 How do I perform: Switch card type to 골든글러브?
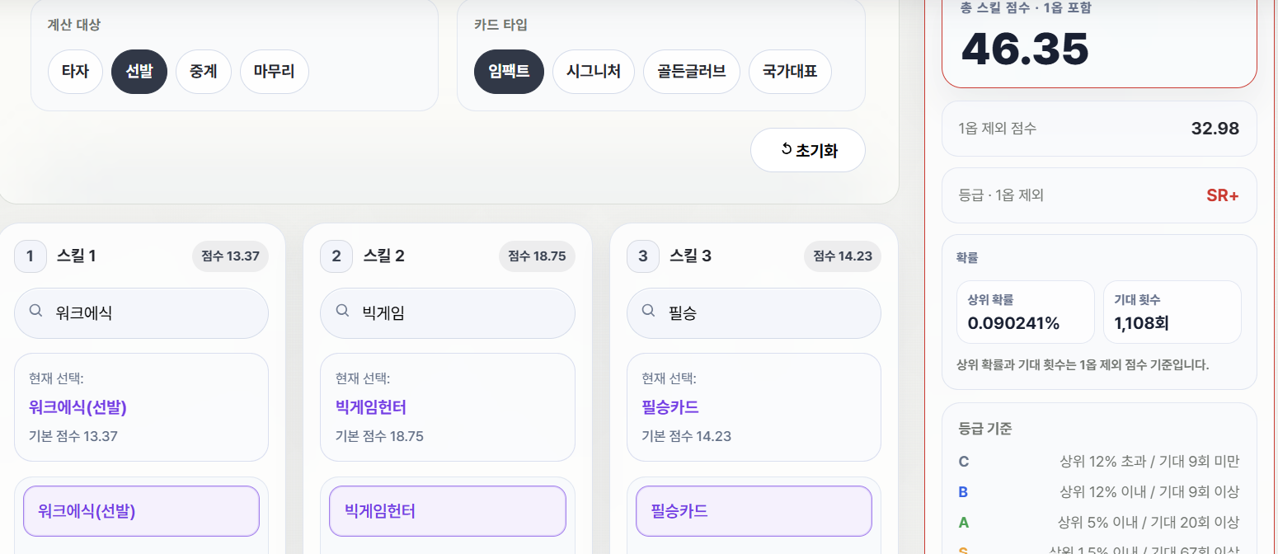[692, 72]
